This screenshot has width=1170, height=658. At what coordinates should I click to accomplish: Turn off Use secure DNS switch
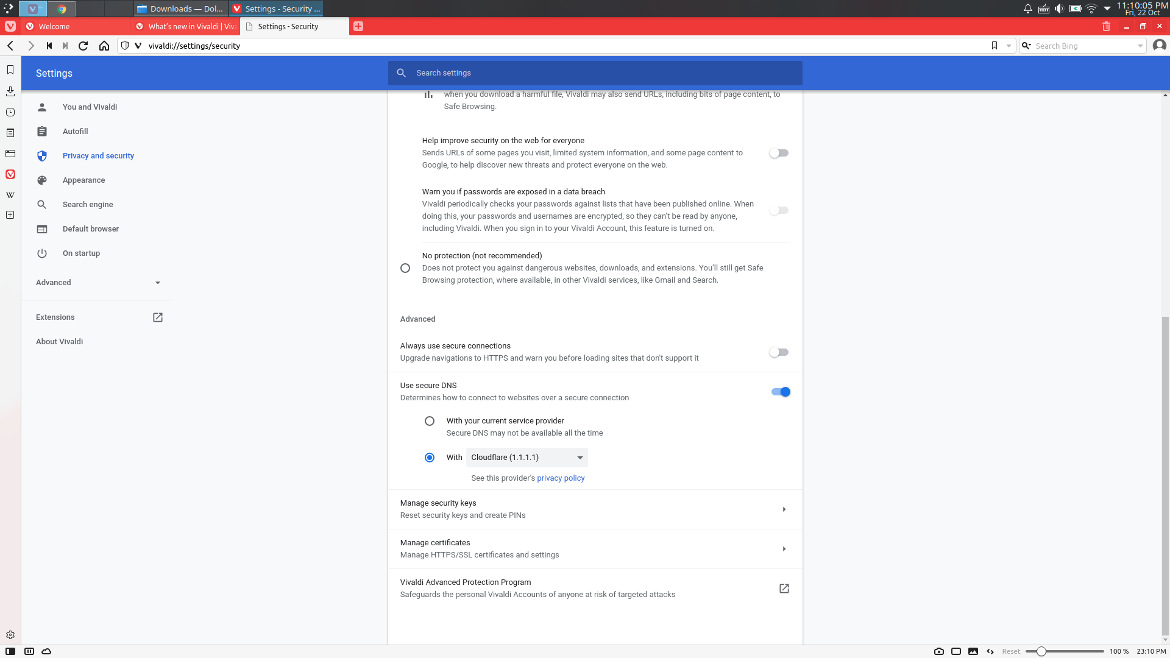781,392
